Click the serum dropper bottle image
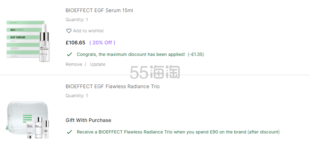310x144 pixels. pos(44,43)
